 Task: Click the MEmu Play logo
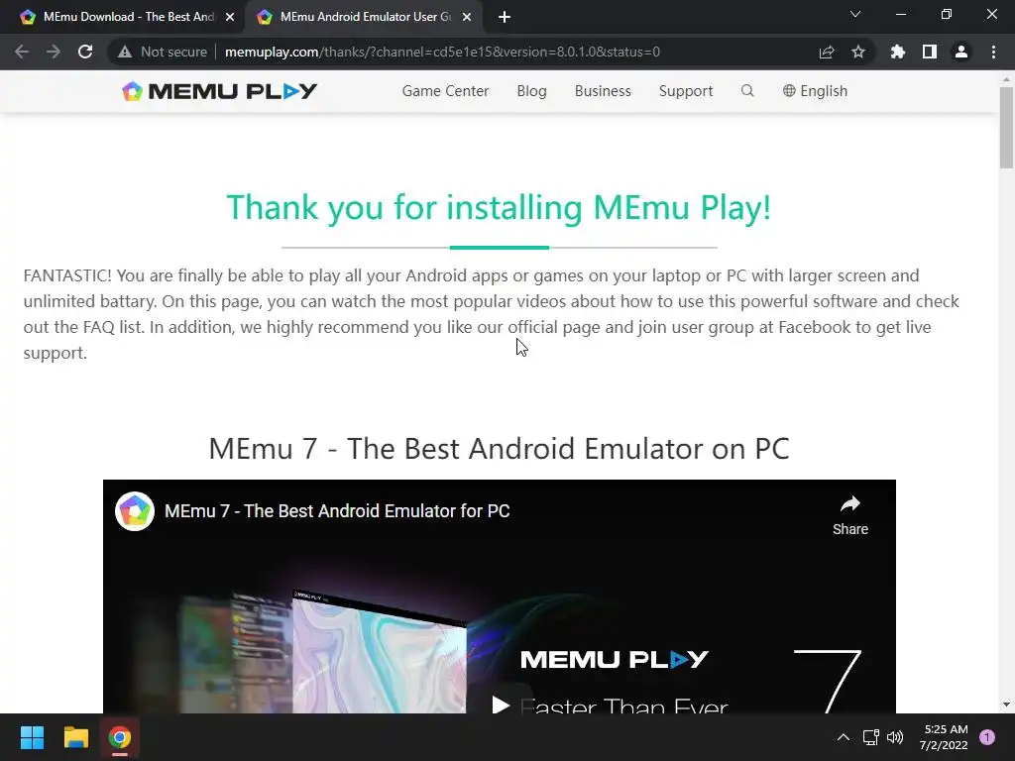point(219,91)
